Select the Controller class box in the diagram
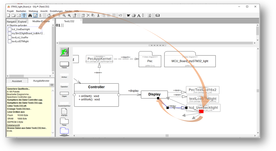 click(x=96, y=87)
